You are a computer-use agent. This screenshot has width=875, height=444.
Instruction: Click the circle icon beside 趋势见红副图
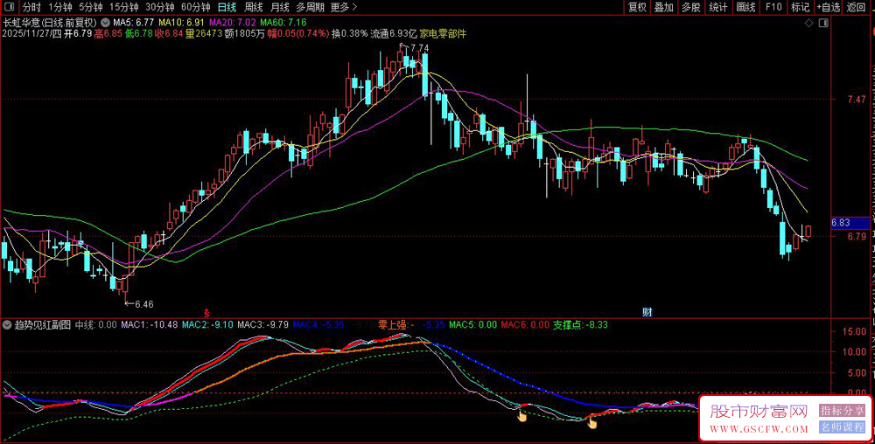(7, 324)
